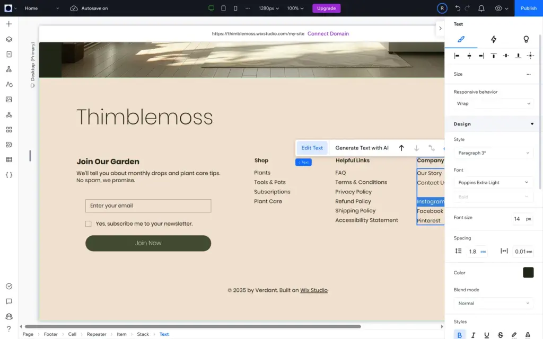Click the horizontal canvas scrollbar
The width and height of the screenshot is (543, 339).
point(192,326)
